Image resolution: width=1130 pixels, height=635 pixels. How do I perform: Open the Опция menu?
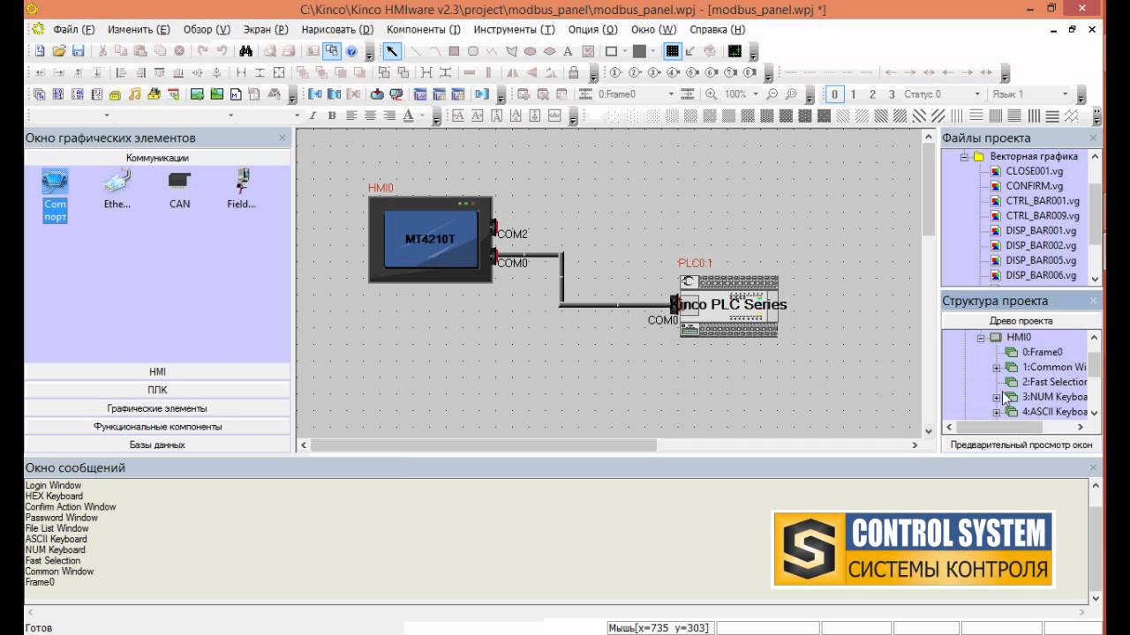pos(592,29)
